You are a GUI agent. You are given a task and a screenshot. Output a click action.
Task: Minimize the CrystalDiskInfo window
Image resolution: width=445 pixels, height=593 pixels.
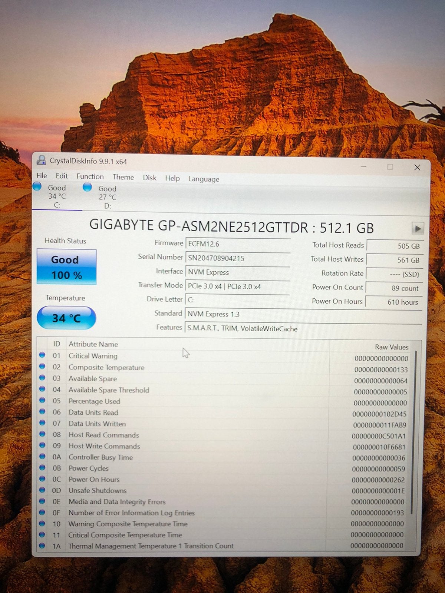click(363, 166)
